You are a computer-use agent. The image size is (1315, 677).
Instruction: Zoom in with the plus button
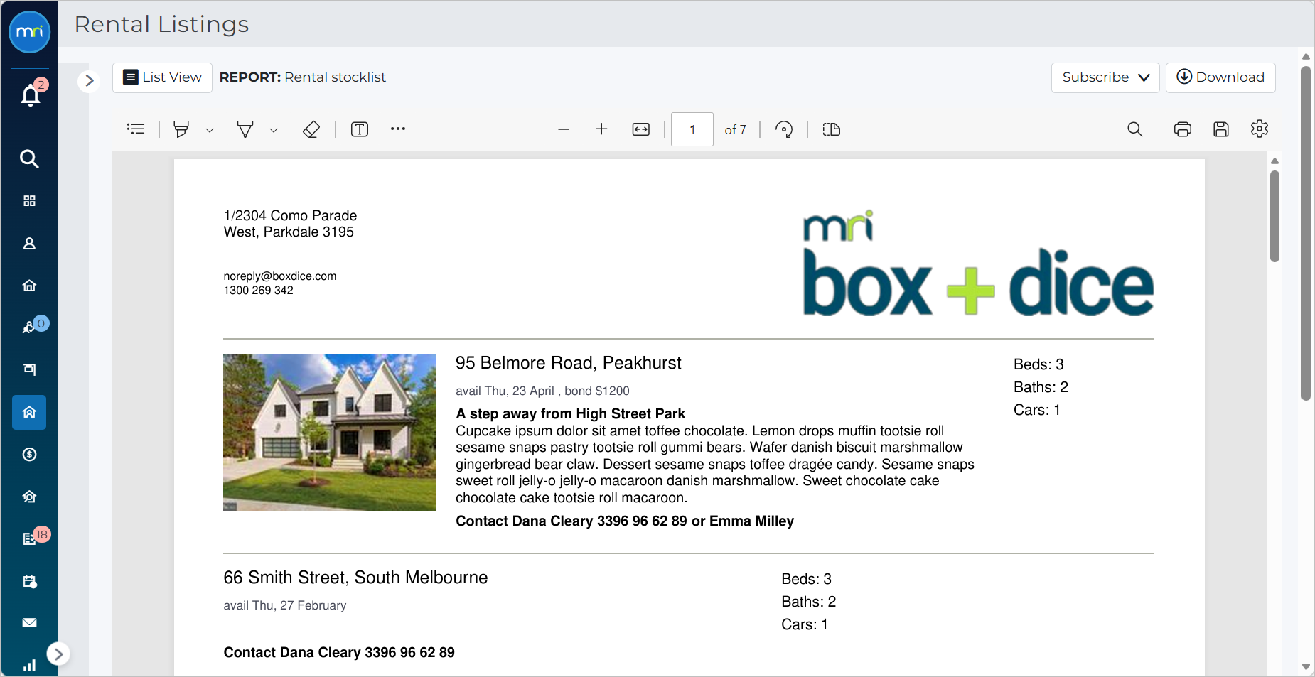pos(601,129)
